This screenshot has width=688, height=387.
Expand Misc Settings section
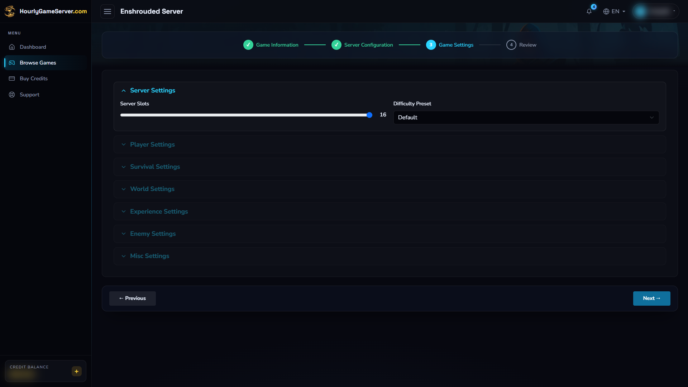390,256
